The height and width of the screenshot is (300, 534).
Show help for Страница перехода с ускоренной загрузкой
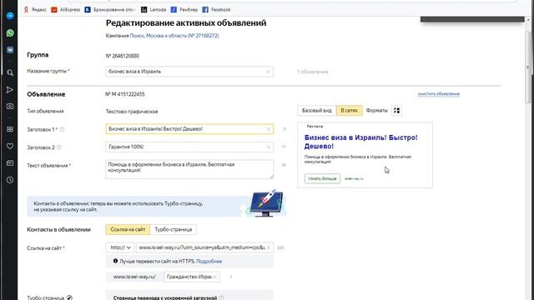221,297
